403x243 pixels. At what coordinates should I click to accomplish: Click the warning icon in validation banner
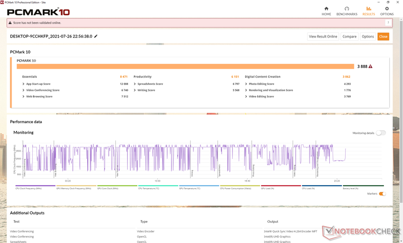[10, 23]
